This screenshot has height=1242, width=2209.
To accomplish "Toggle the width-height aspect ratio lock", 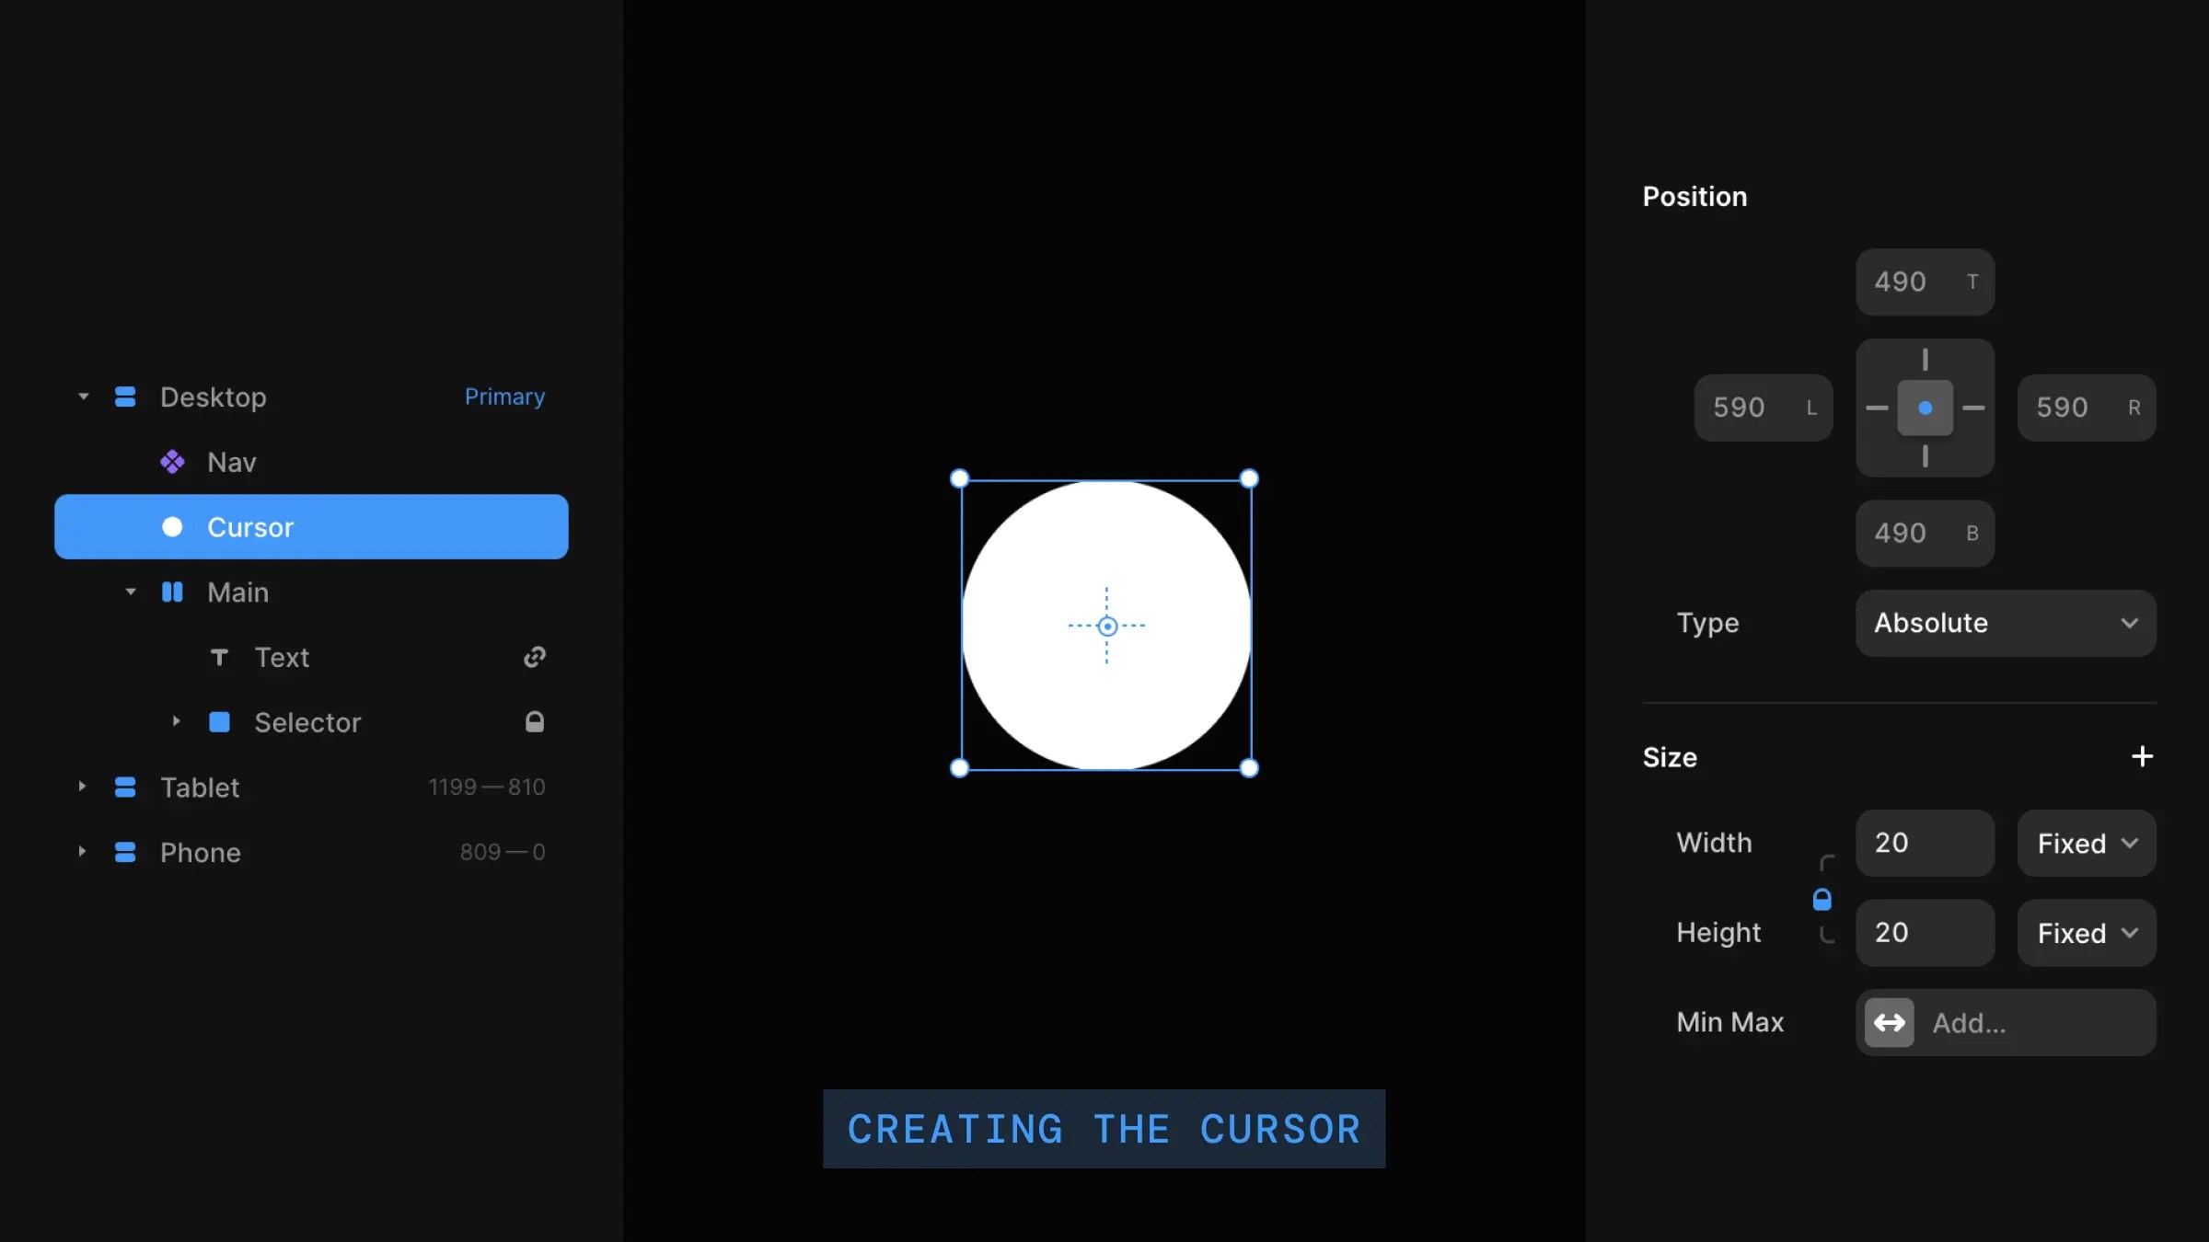I will click(1823, 899).
